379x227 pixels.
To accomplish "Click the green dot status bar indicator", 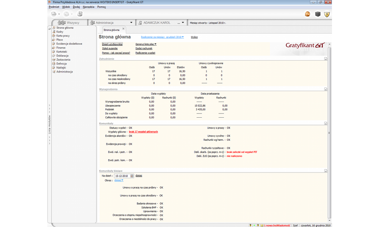I will pyautogui.click(x=254, y=225).
